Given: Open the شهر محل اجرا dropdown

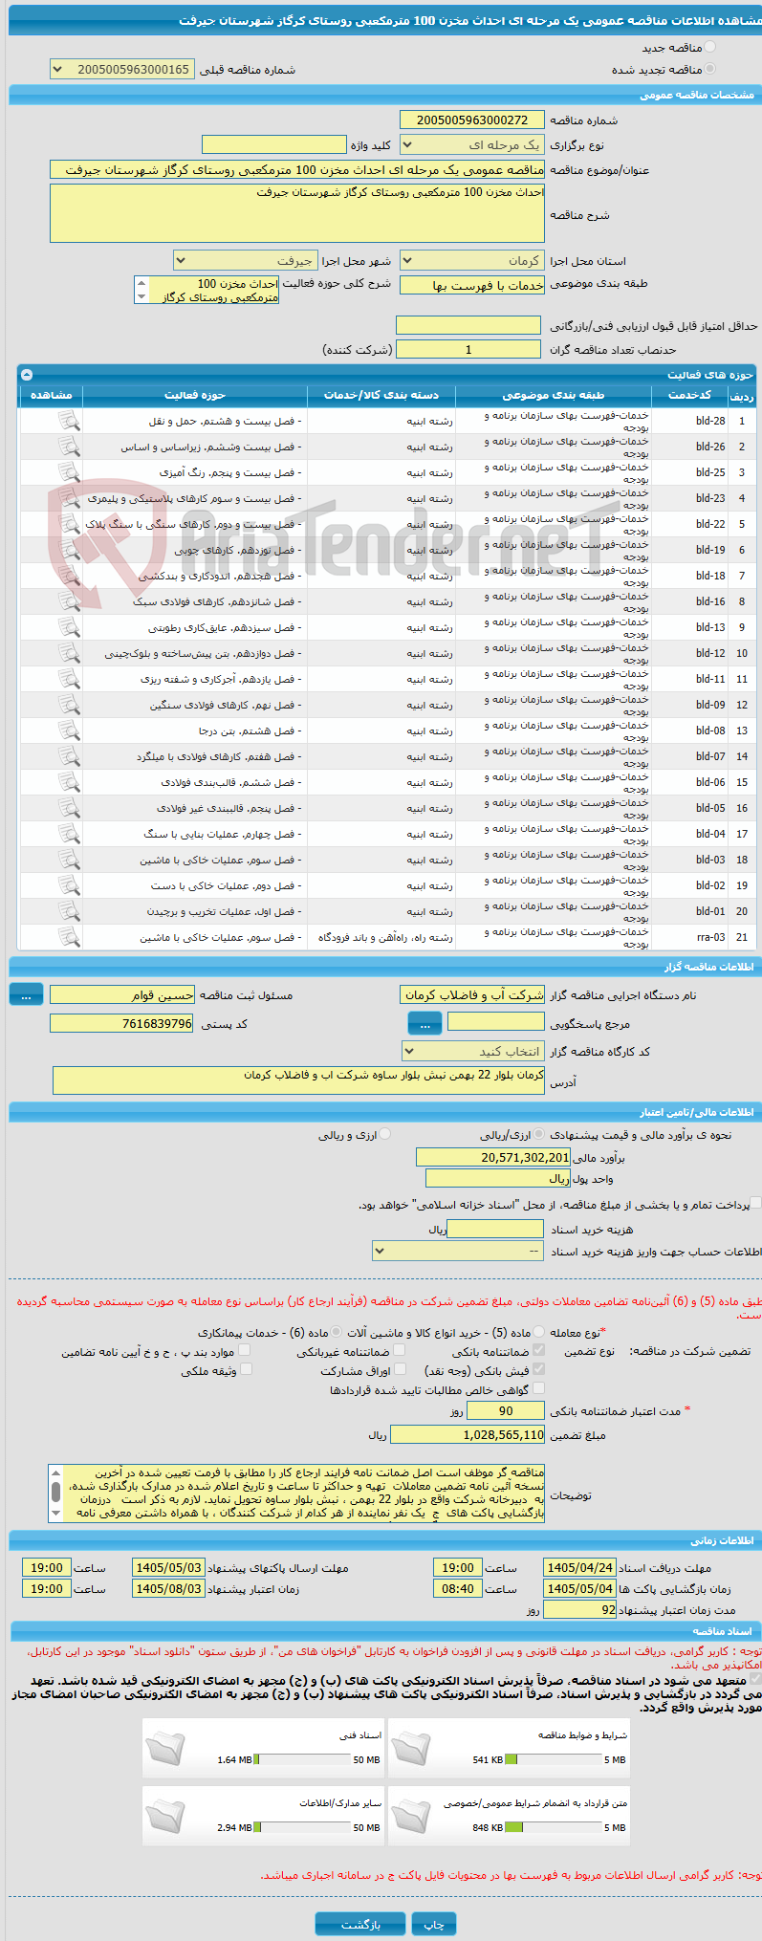Looking at the screenshot, I should (x=246, y=260).
